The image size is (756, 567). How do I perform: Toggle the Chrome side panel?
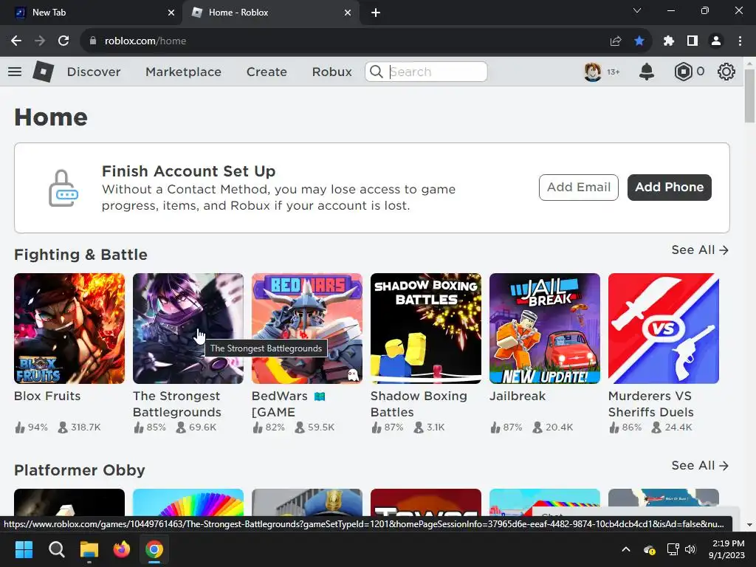coord(693,41)
